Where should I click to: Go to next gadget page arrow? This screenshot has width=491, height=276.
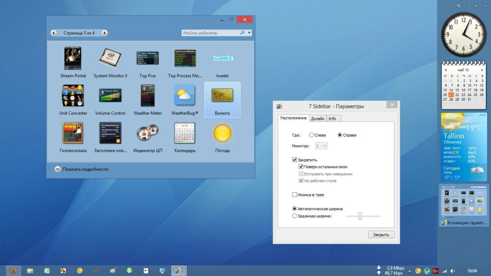(105, 33)
